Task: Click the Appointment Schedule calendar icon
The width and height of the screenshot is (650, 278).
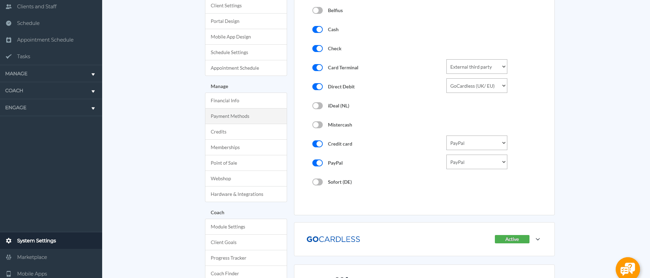Action: coord(9,40)
